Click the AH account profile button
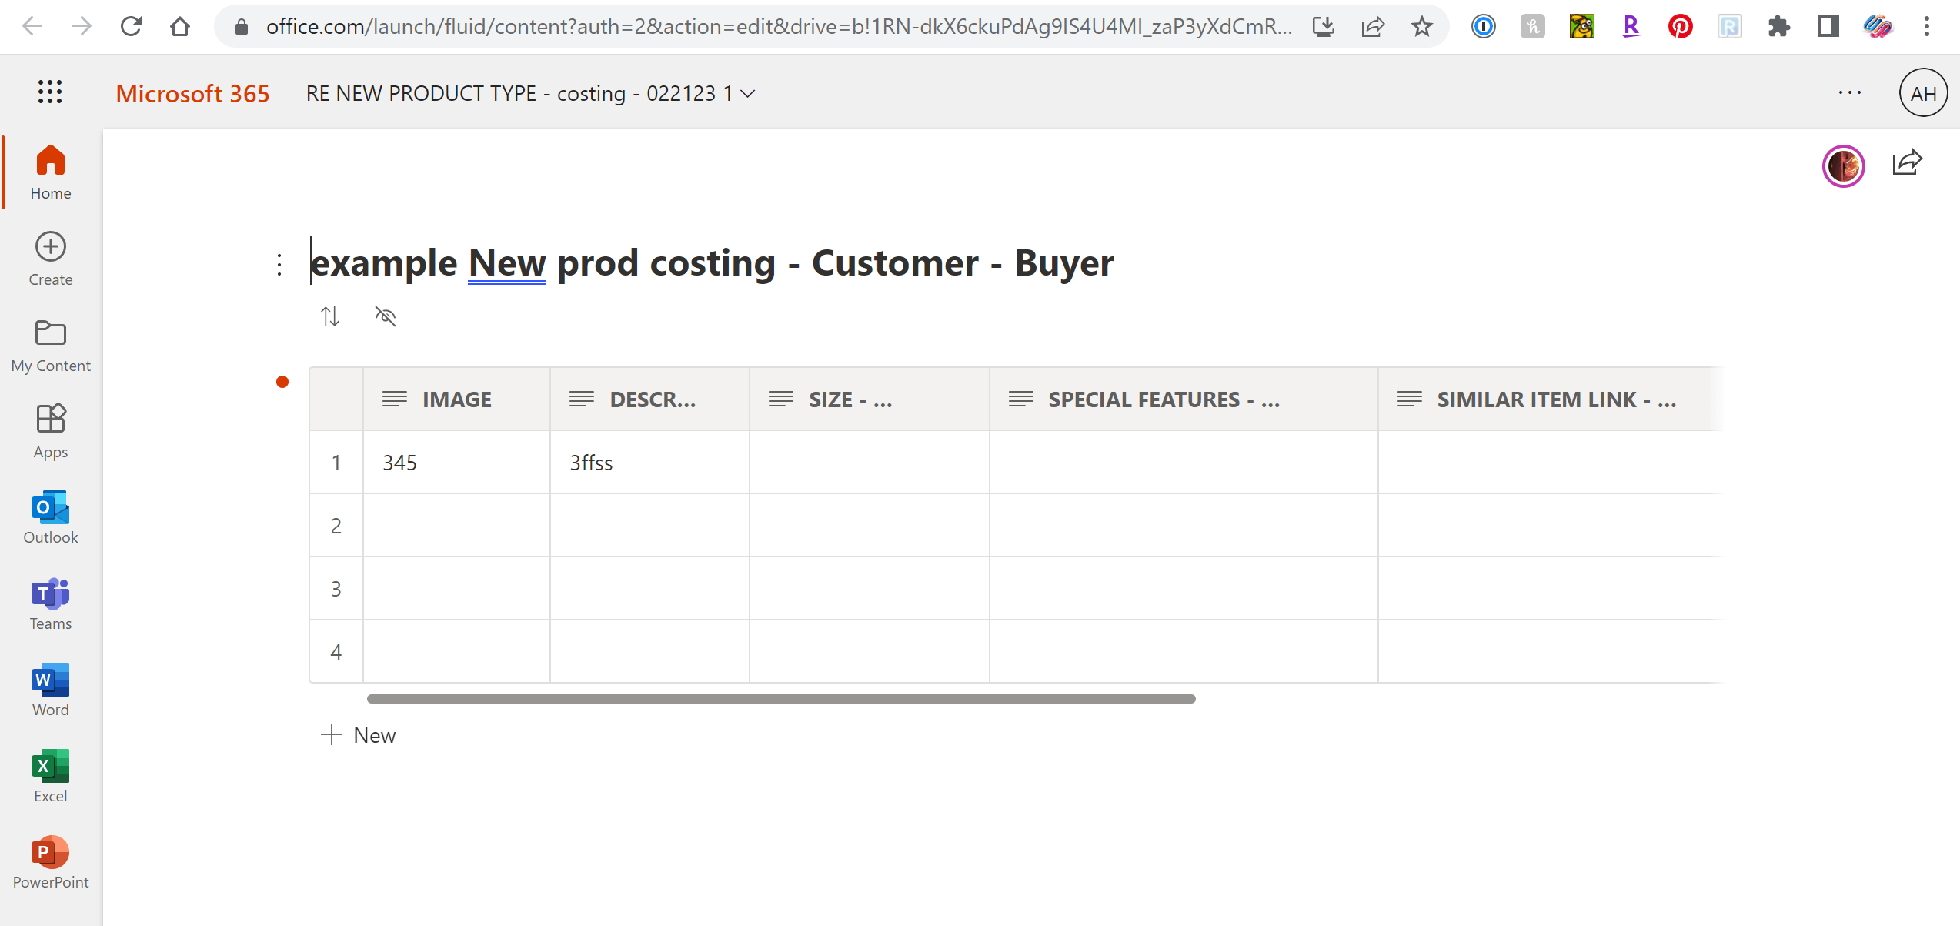This screenshot has width=1960, height=926. coord(1923,93)
